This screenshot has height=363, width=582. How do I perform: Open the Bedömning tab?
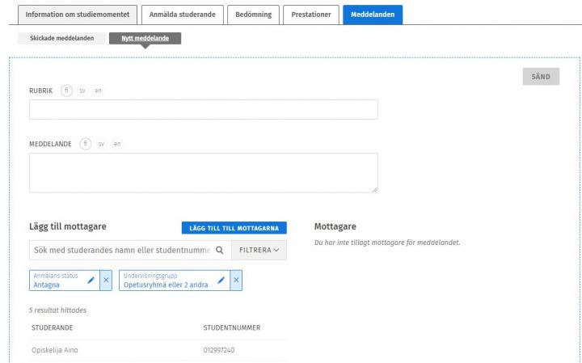[252, 14]
